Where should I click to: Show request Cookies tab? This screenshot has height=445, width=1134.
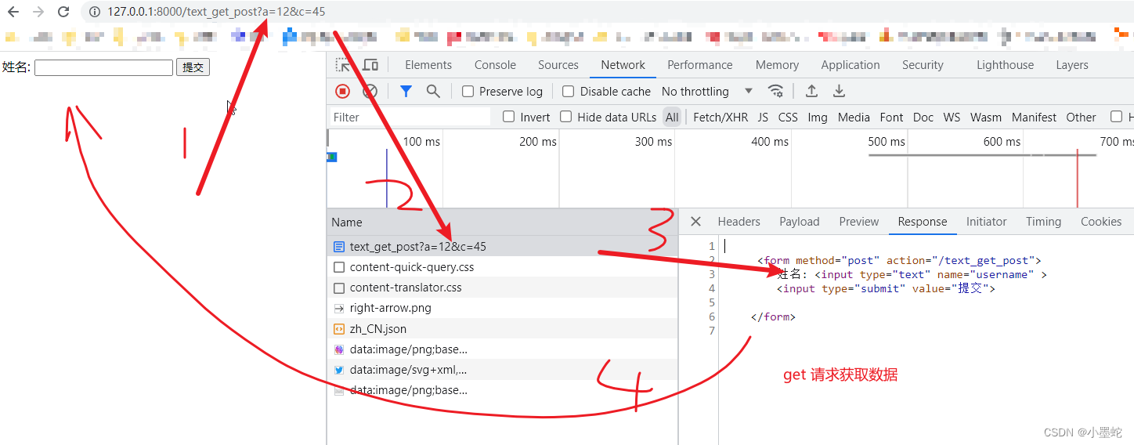point(1101,222)
